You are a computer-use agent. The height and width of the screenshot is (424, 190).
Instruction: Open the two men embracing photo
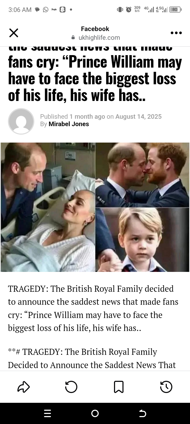[142, 175]
